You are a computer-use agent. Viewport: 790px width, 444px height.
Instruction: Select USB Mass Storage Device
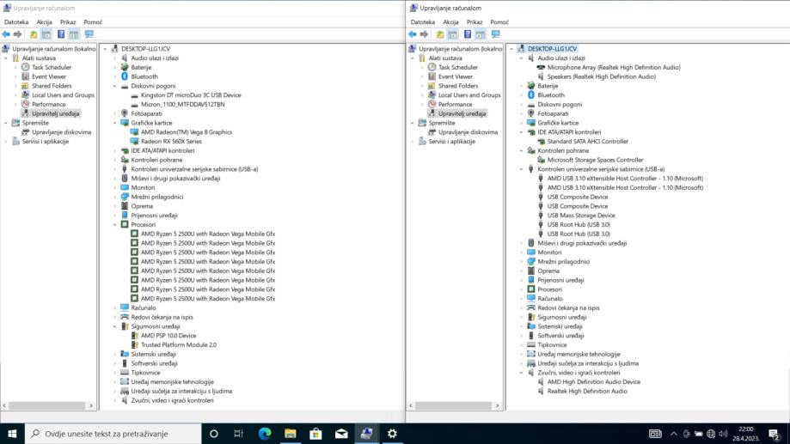(x=581, y=216)
